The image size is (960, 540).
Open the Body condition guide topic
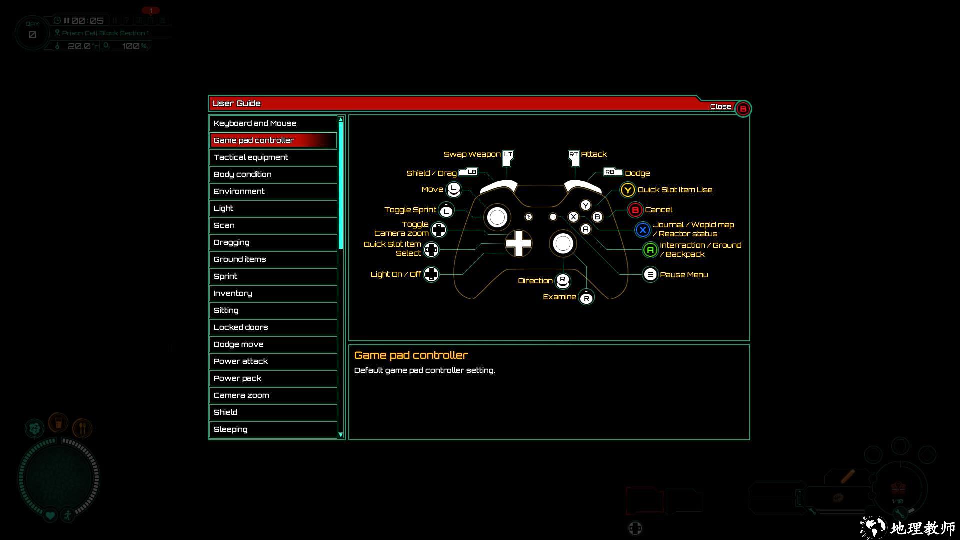pyautogui.click(x=273, y=174)
